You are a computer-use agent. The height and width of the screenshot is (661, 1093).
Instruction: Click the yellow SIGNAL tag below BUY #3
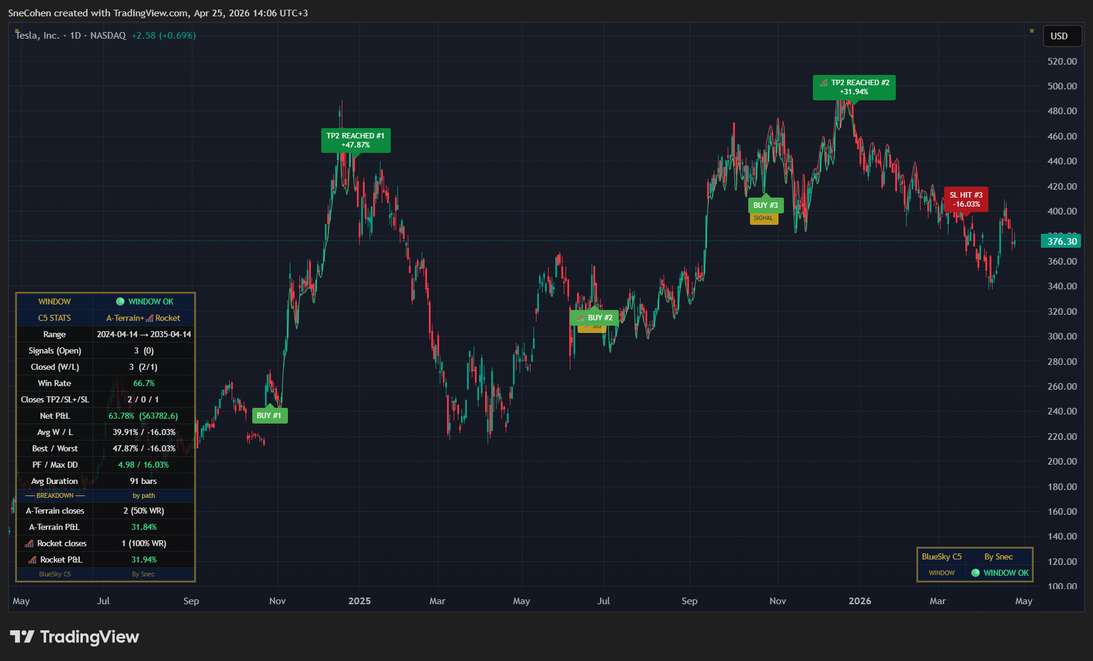click(764, 218)
